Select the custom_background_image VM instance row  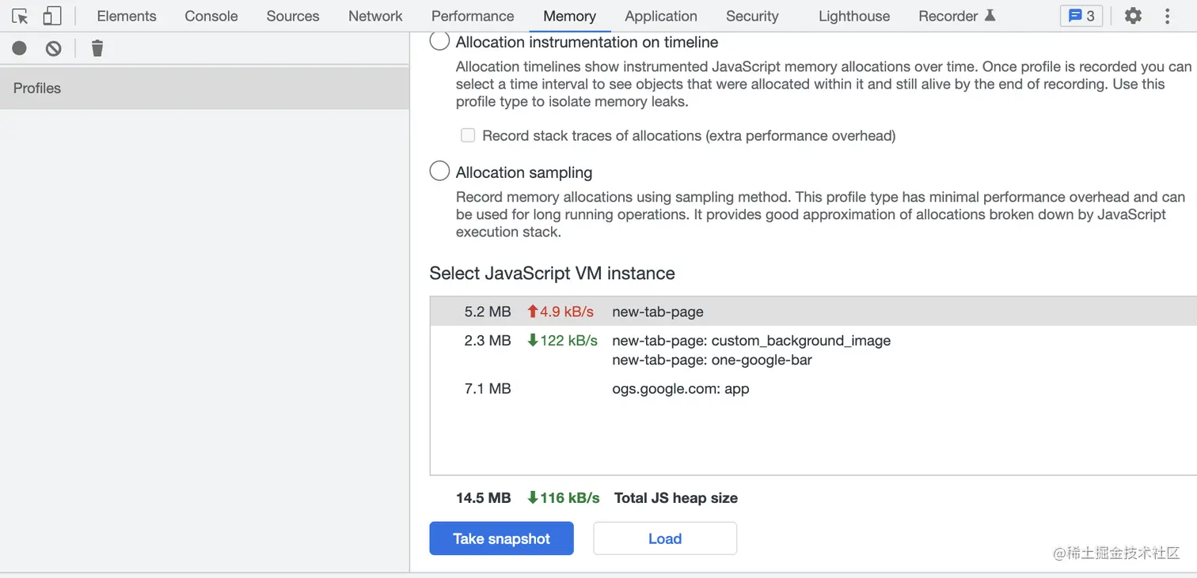pyautogui.click(x=750, y=341)
